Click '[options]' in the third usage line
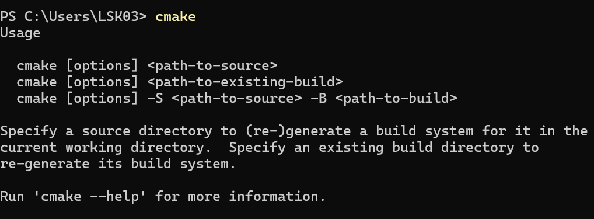Viewport: 594px width, 219px height. coord(102,99)
